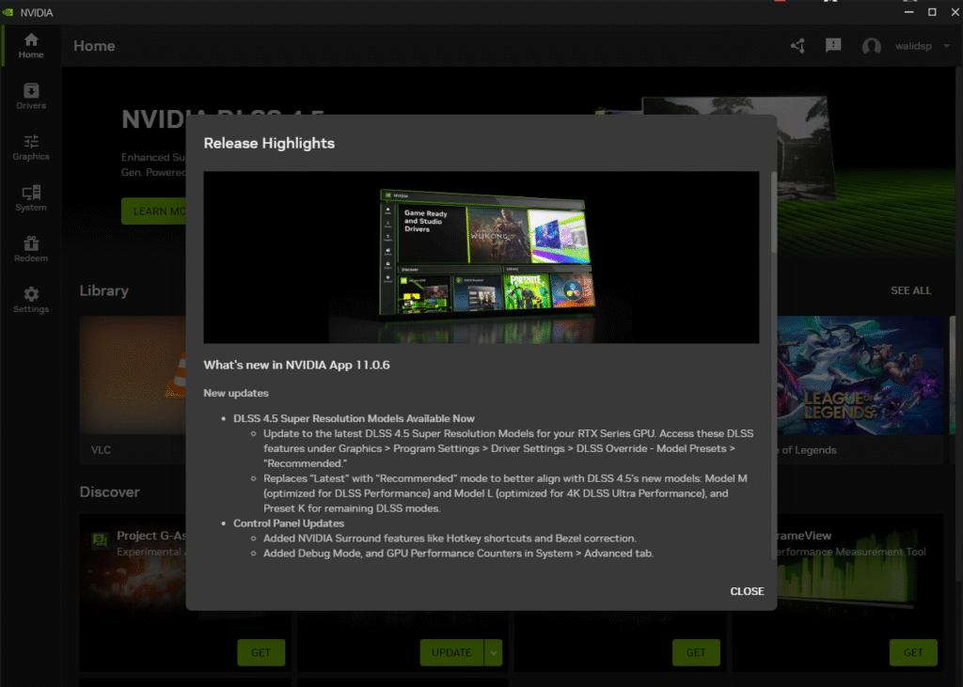Click the NVIDIA logo in title bar
Screen dimensions: 963x687
point(8,12)
